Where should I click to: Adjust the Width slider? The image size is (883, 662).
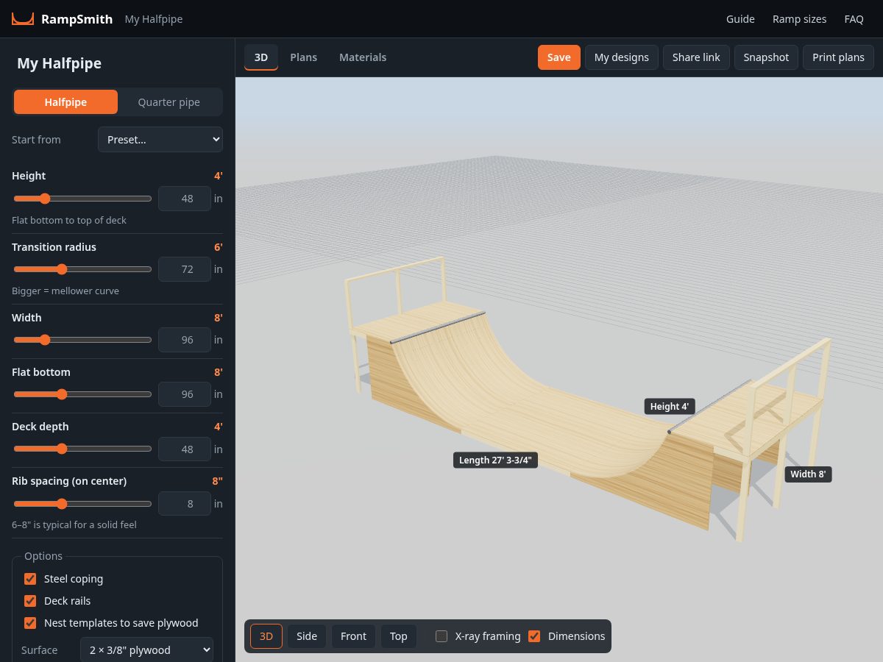point(82,340)
